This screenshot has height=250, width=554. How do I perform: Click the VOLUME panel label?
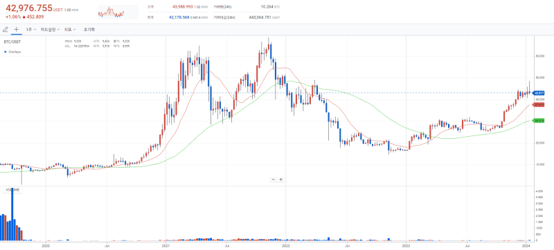(12, 190)
